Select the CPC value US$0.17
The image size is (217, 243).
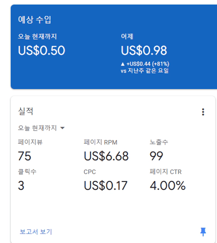coord(105,186)
